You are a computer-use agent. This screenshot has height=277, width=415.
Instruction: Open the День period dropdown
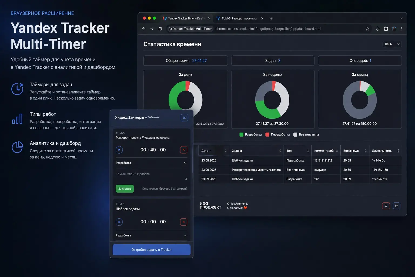click(392, 44)
